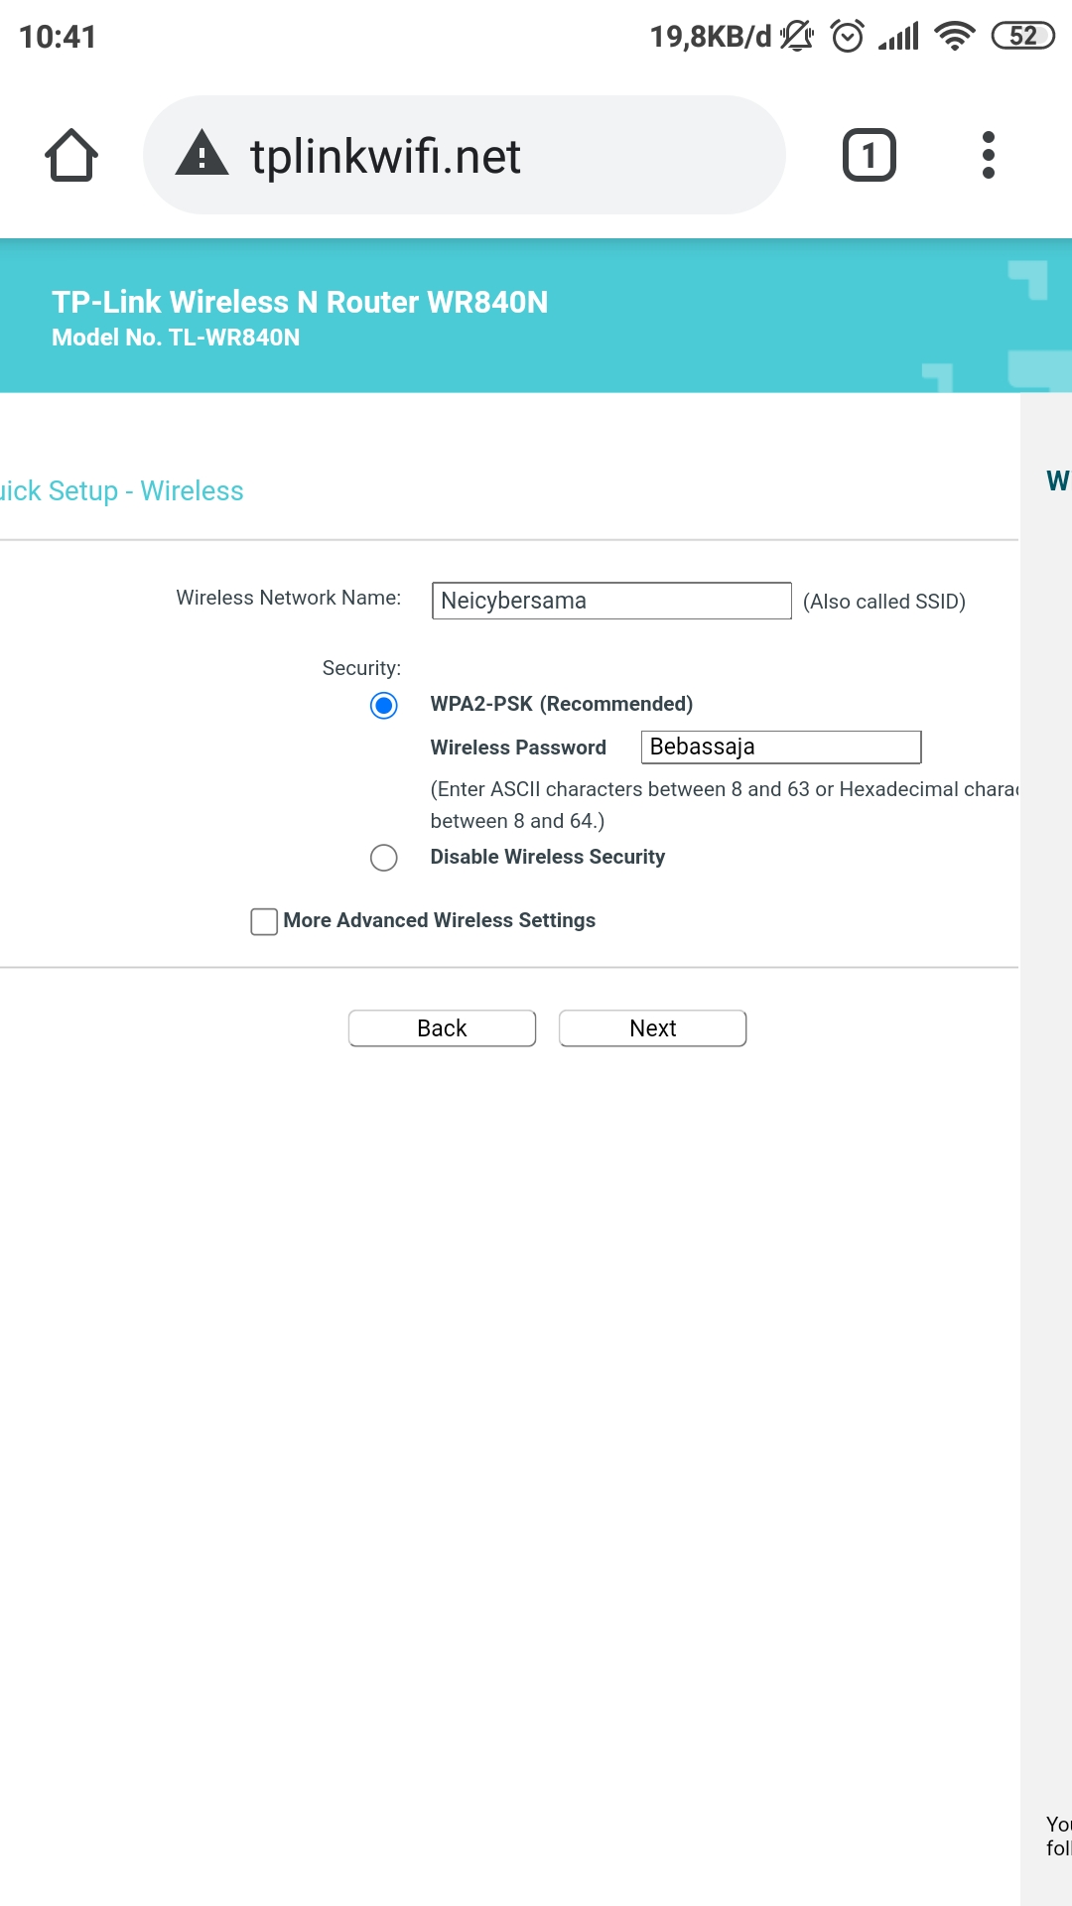Tap the Model No. TL-WR840N text

point(176,338)
